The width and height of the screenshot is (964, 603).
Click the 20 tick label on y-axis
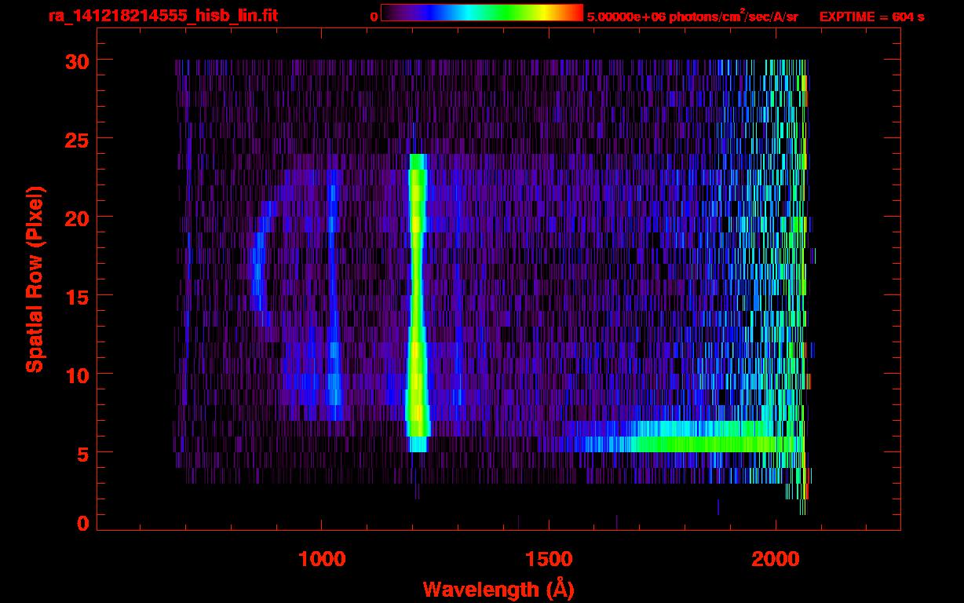(76, 217)
